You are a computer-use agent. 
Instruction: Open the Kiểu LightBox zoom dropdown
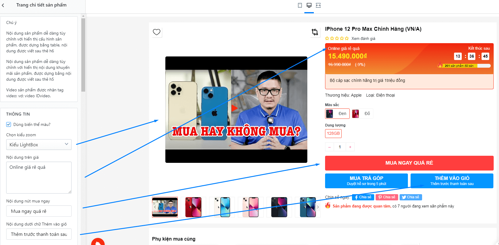coord(39,145)
